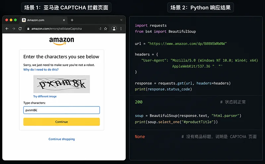The width and height of the screenshot is (265, 164).
Task: Click the browser forward arrow
Action: pos(14,29)
